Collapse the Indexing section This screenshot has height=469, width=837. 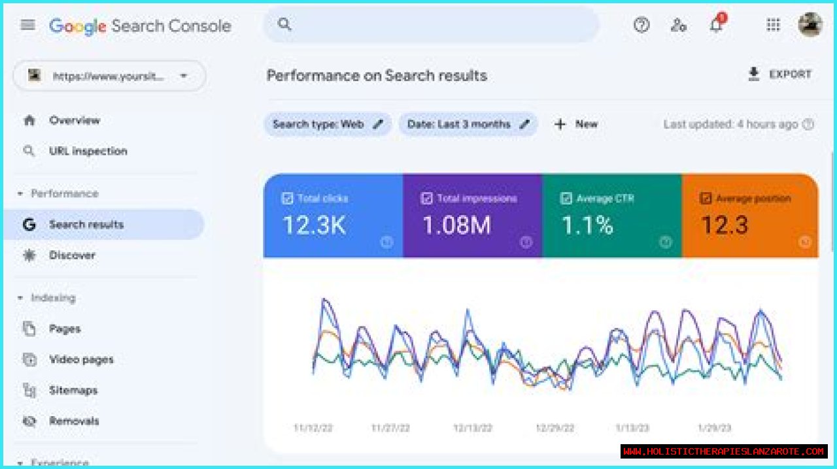pyautogui.click(x=20, y=298)
